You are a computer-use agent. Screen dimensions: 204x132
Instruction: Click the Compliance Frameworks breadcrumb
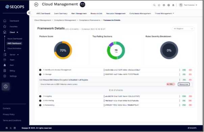coord(90,20)
